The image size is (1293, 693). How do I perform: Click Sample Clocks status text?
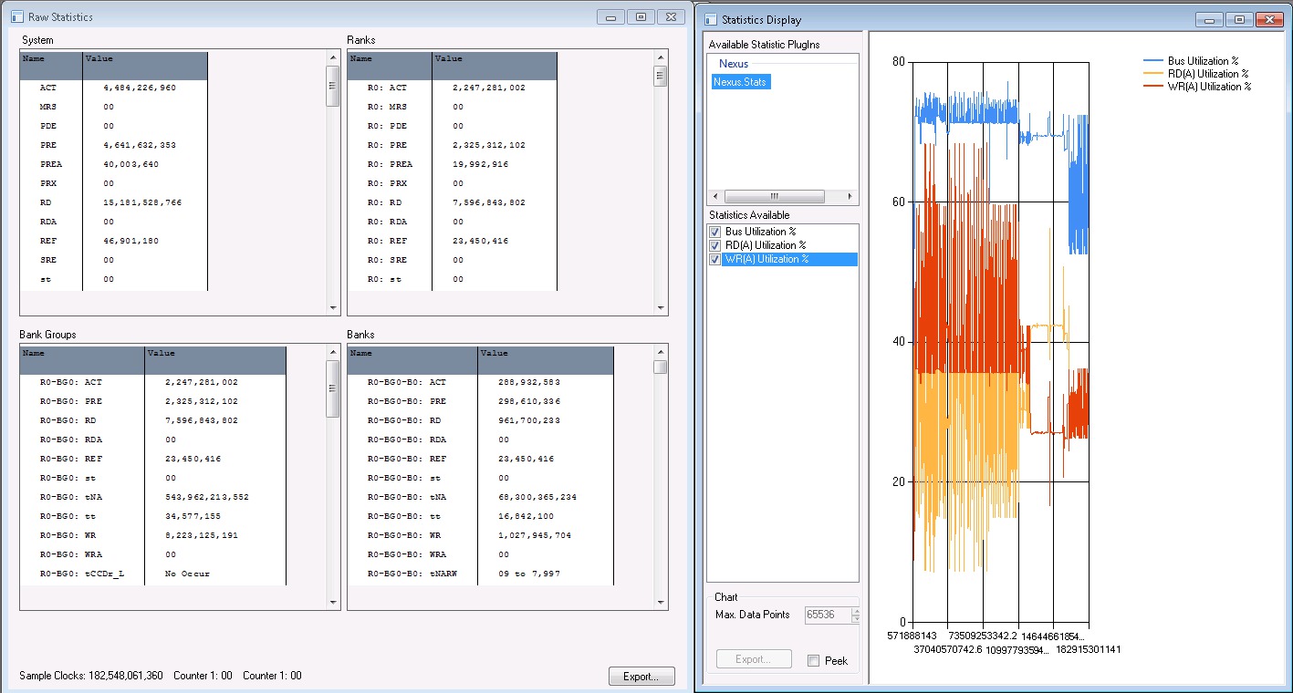tap(91, 677)
